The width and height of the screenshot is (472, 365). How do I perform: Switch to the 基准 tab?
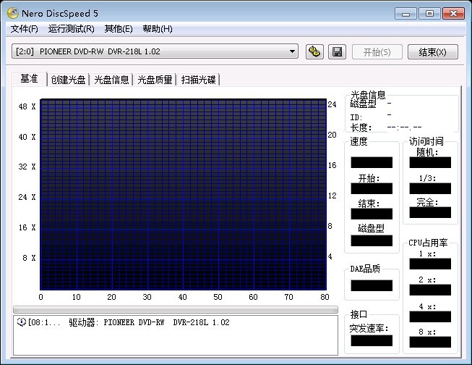coord(29,79)
